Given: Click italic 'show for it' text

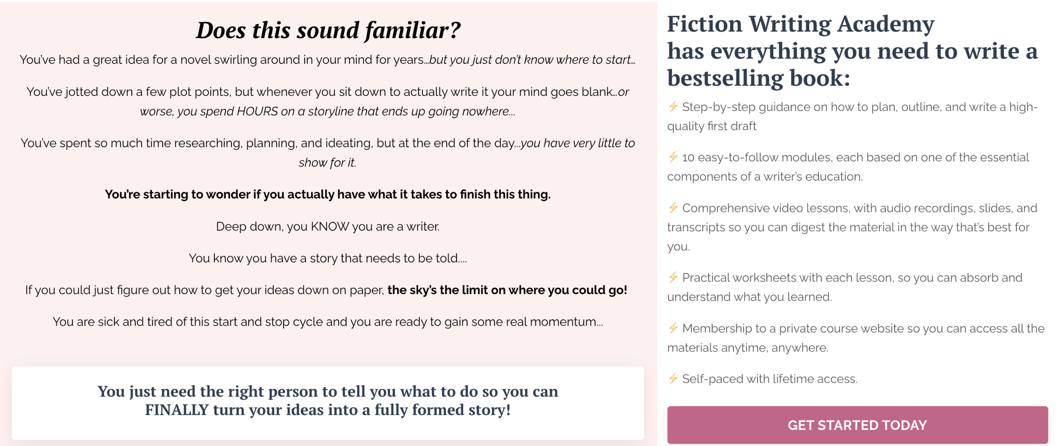Looking at the screenshot, I should point(327,163).
